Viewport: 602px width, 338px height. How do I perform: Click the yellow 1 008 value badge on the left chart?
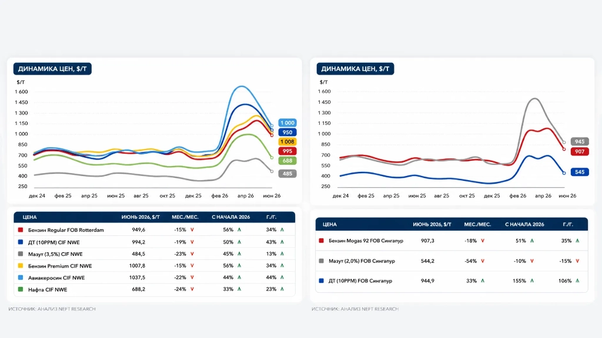[287, 142]
